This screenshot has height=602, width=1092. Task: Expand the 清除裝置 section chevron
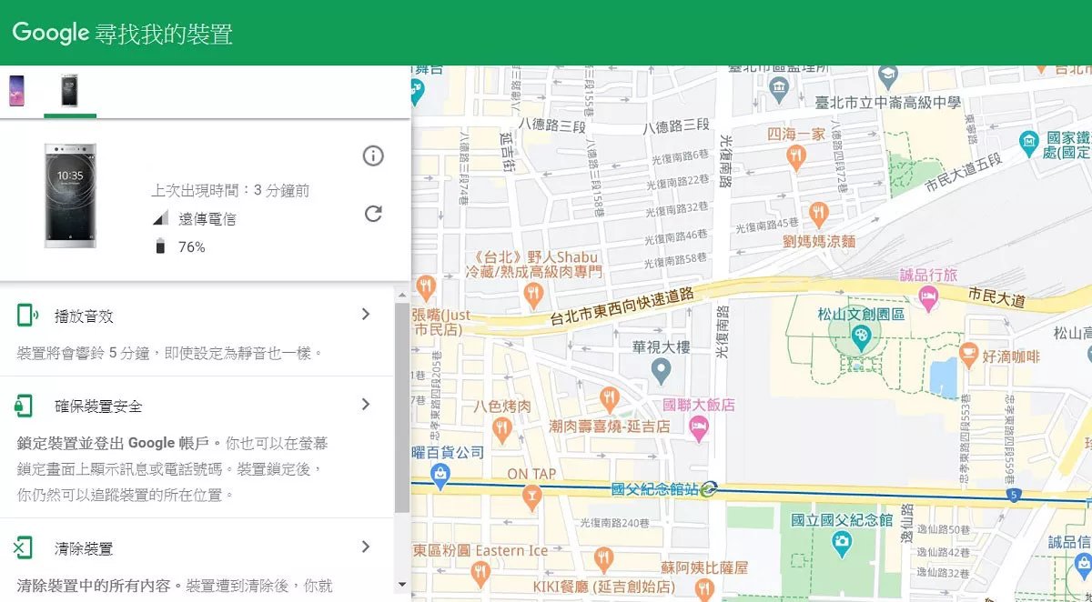365,547
